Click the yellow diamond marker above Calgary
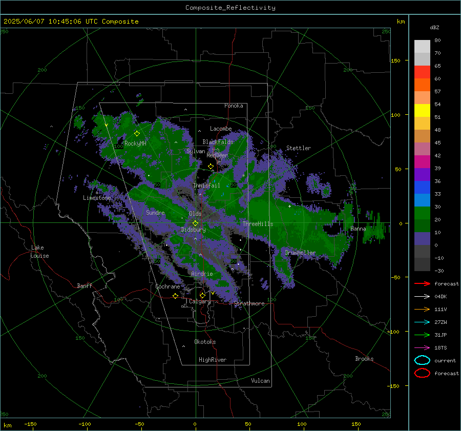The height and width of the screenshot is (431, 461). coord(202,295)
